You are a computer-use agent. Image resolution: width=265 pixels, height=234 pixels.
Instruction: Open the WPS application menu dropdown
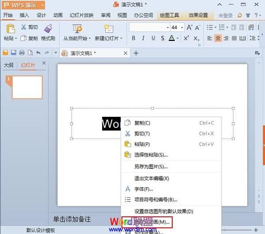pos(42,5)
